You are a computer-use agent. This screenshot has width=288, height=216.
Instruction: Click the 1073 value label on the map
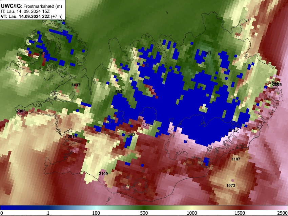(231, 186)
